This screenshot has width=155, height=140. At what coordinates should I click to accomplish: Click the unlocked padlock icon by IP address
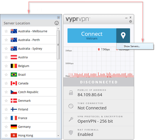(x=71, y=93)
